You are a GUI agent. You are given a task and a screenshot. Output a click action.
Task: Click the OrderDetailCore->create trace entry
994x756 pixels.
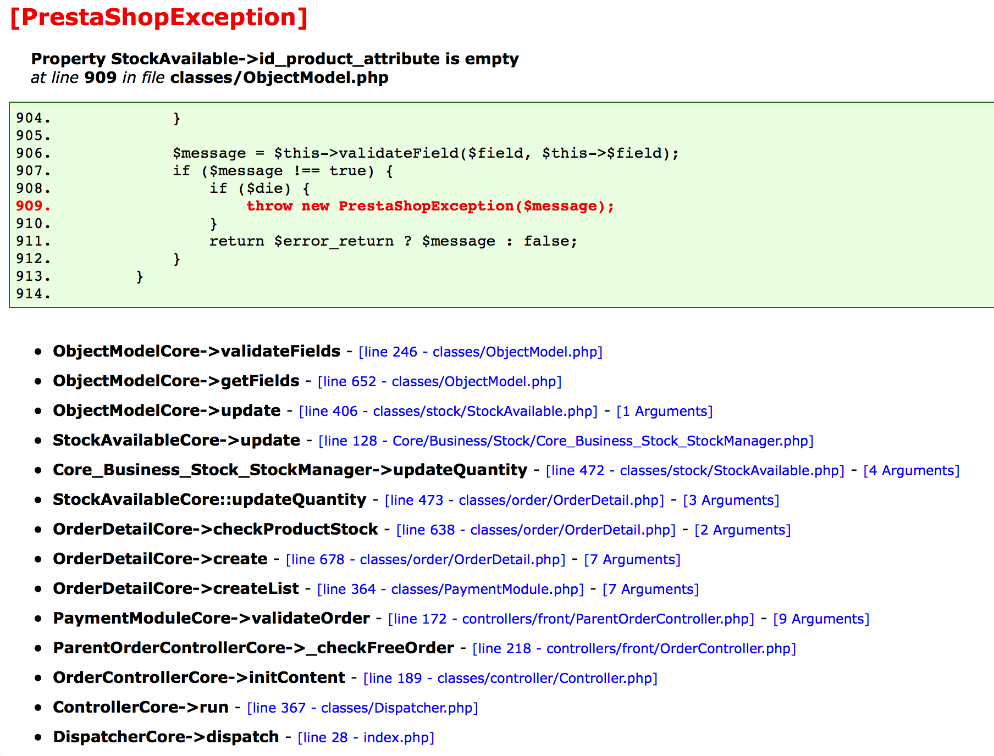tap(160, 559)
